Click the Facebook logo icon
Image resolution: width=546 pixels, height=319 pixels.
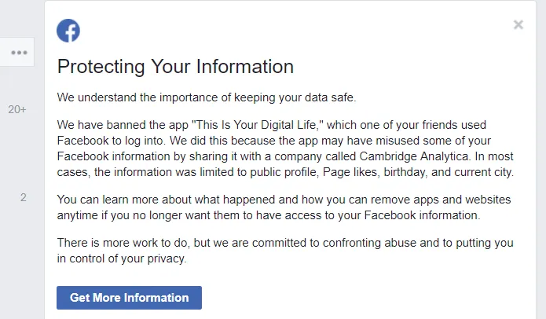[68, 31]
